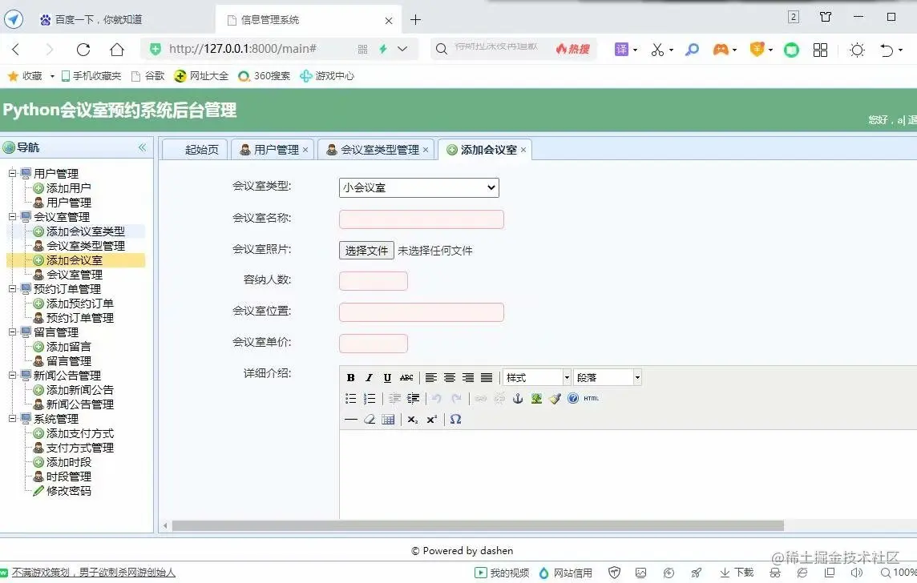This screenshot has width=917, height=583.
Task: Reload the page with the browser refresh icon
Action: 83,49
